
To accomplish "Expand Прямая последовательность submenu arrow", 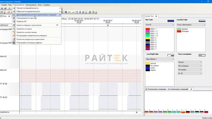I will click(x=60, y=8).
